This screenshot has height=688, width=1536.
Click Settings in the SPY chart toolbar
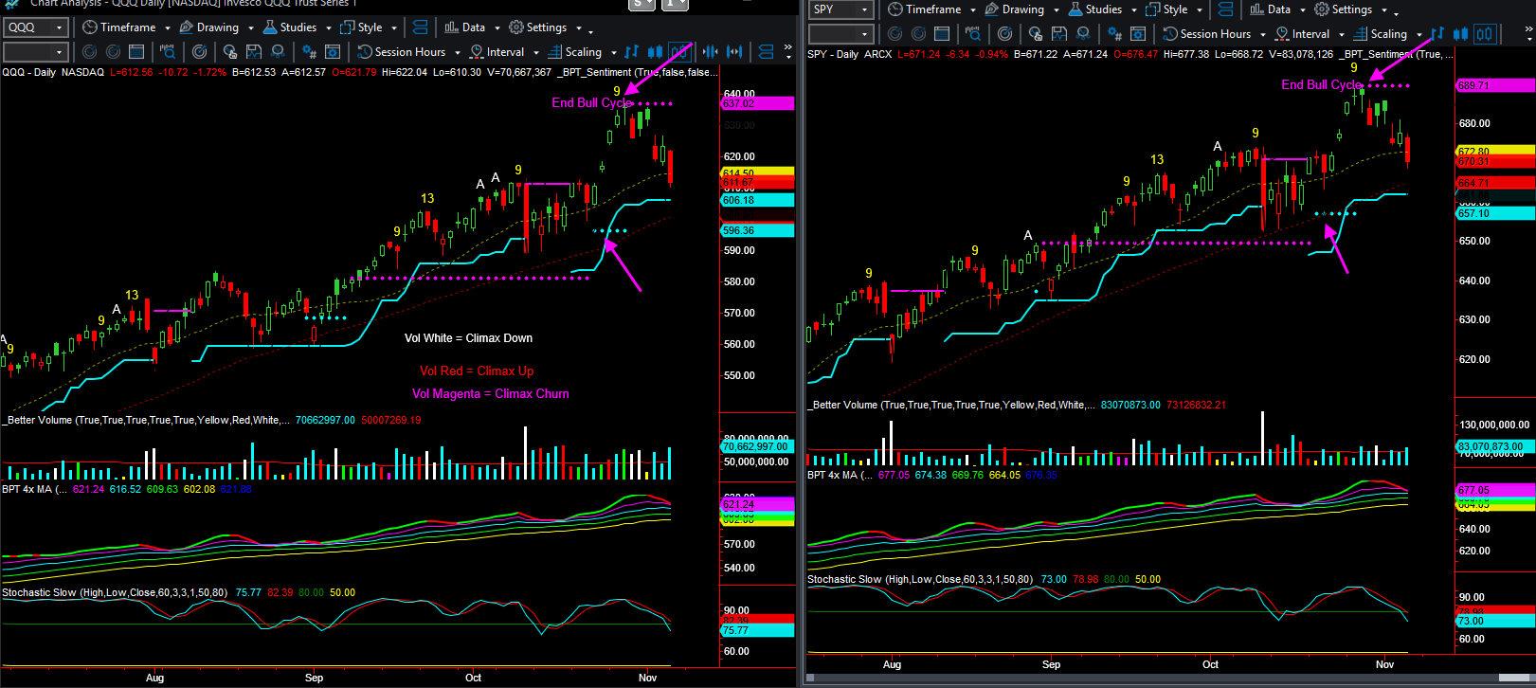click(x=1351, y=9)
